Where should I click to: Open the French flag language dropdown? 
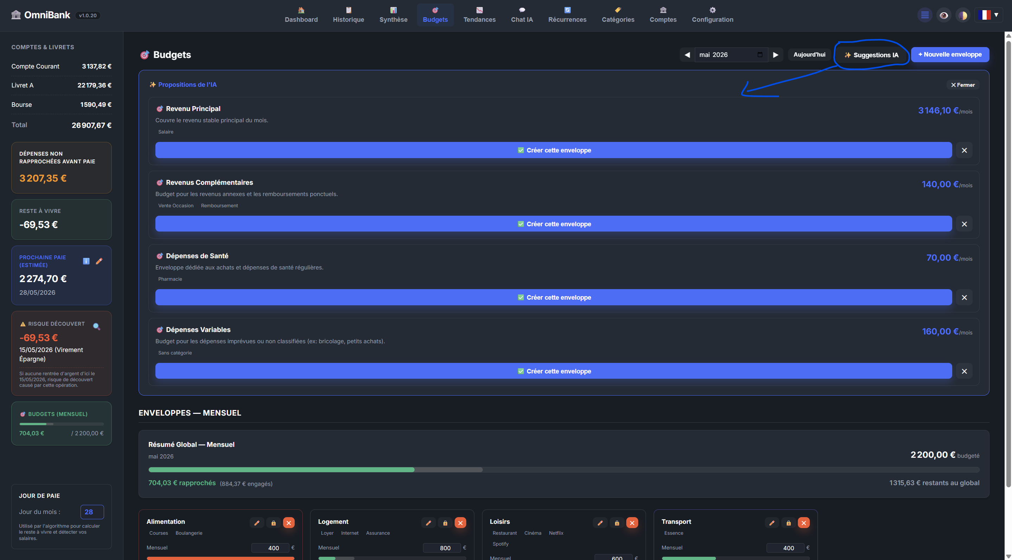tap(988, 15)
